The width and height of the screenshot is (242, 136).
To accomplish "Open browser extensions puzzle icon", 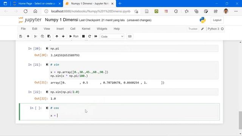I will pyautogui.click(x=176, y=11).
